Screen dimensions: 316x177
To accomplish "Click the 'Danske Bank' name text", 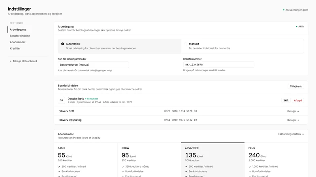I will coord(75,99).
